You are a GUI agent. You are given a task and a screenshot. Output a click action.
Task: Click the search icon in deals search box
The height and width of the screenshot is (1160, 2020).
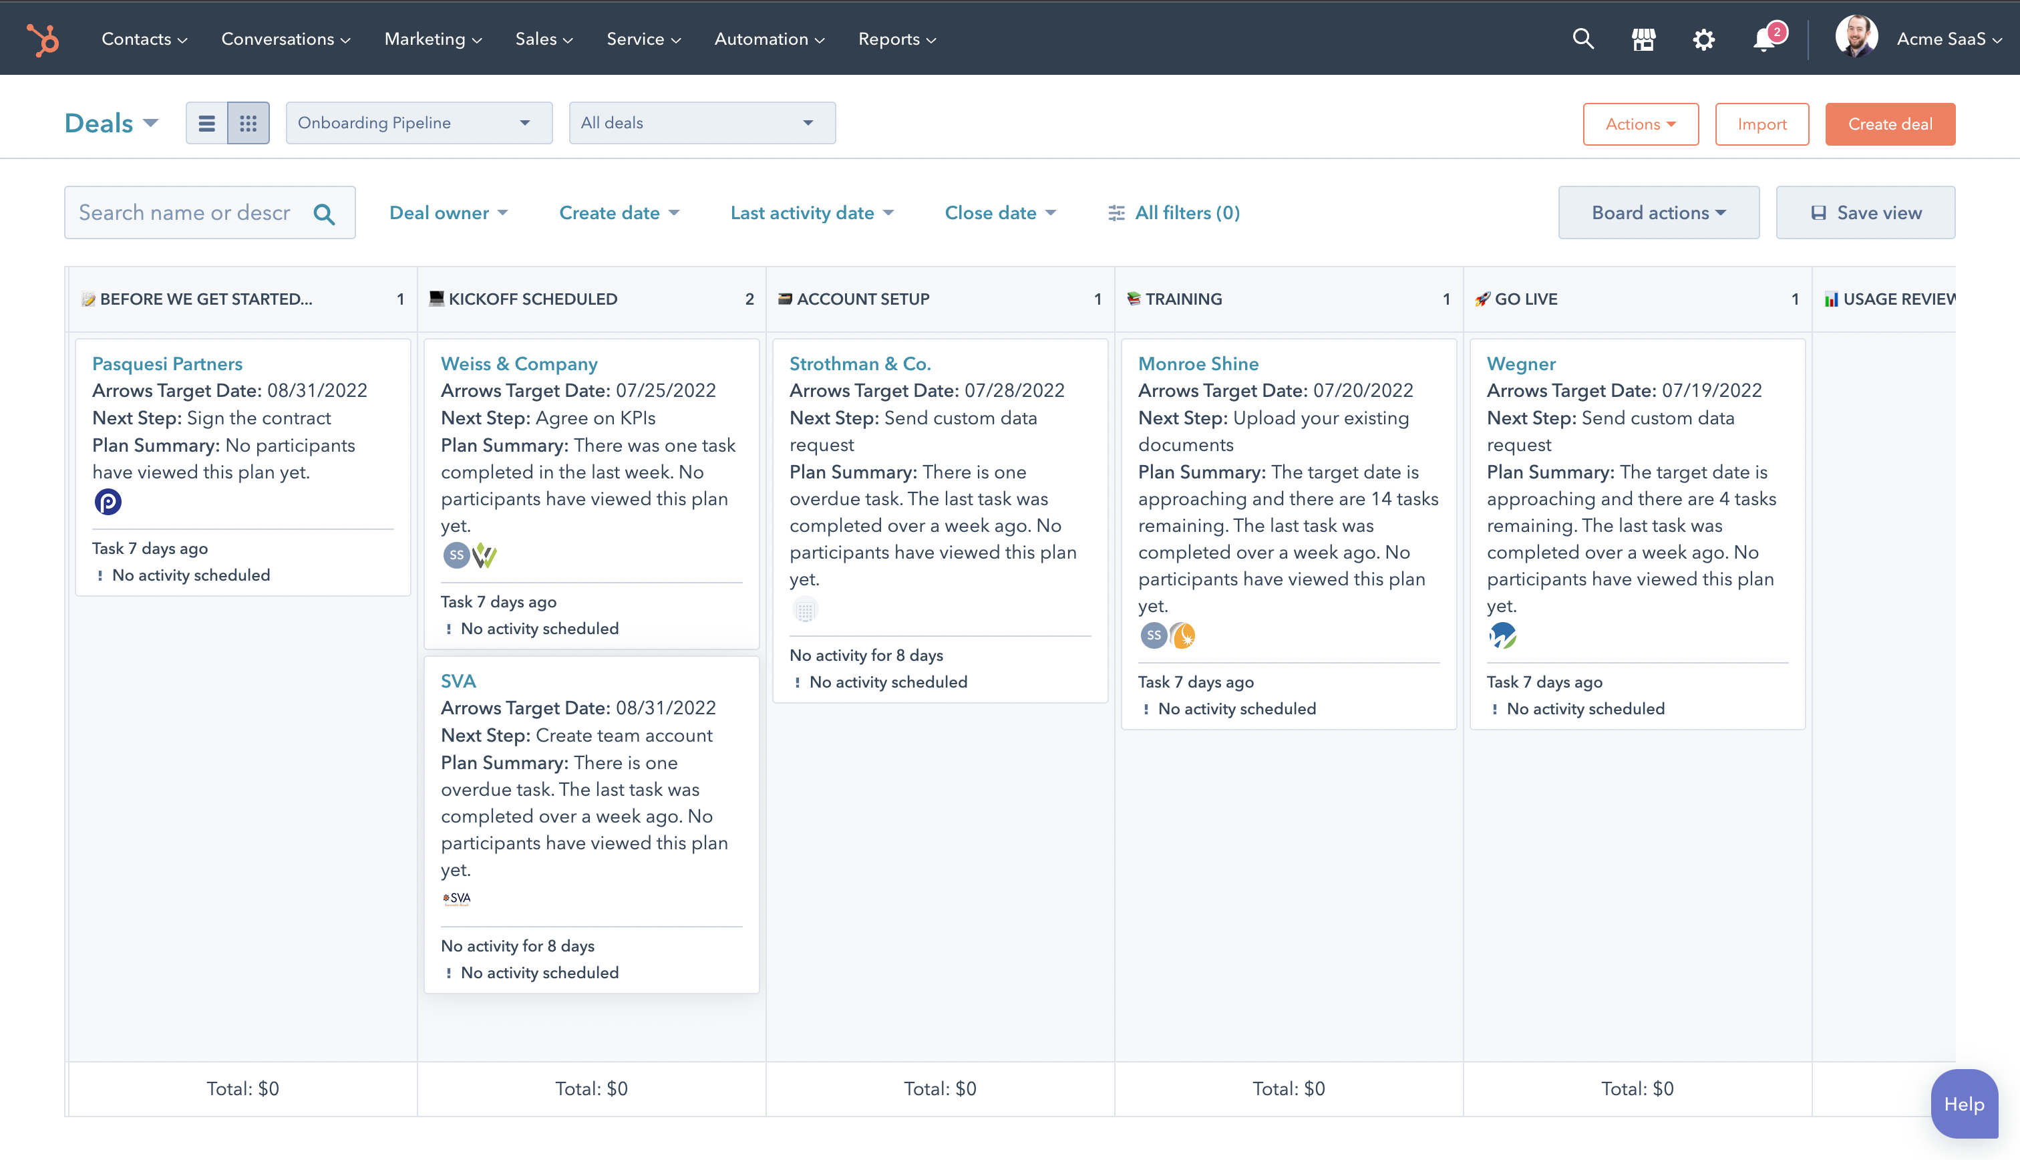pos(324,214)
